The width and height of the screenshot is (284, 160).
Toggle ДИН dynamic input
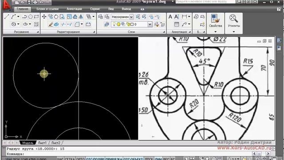[x=158, y=159]
